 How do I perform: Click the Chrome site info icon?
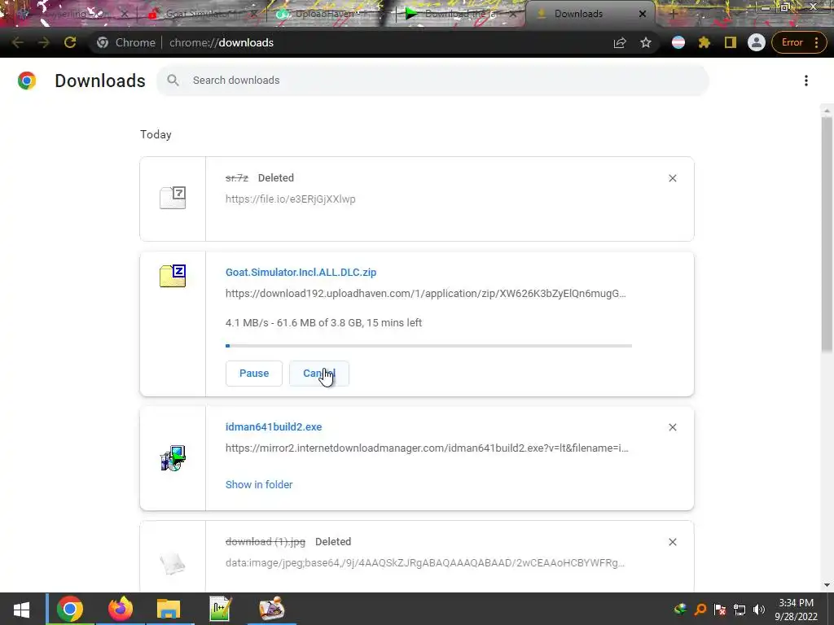coord(103,42)
